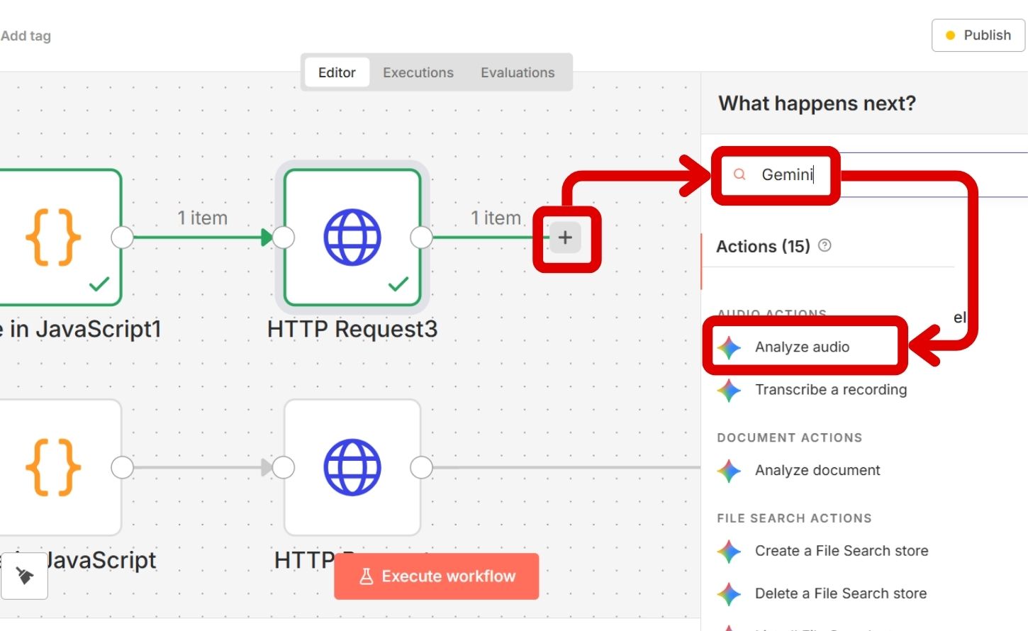Viewport: 1028px width, 631px height.
Task: Select the Editor tab
Action: point(337,72)
